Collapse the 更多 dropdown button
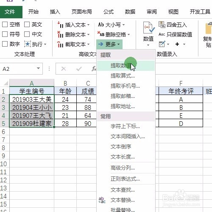 point(109,45)
